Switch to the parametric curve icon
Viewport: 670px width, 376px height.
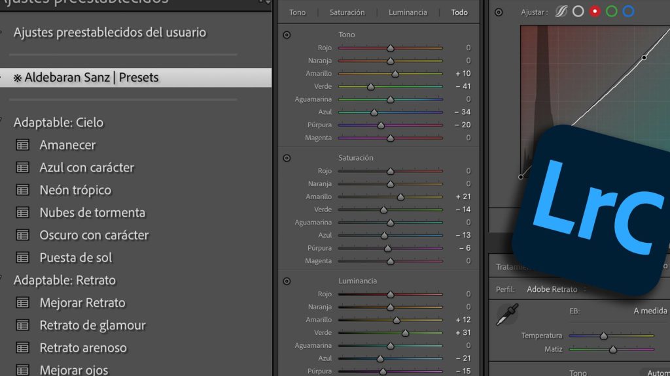pyautogui.click(x=561, y=11)
